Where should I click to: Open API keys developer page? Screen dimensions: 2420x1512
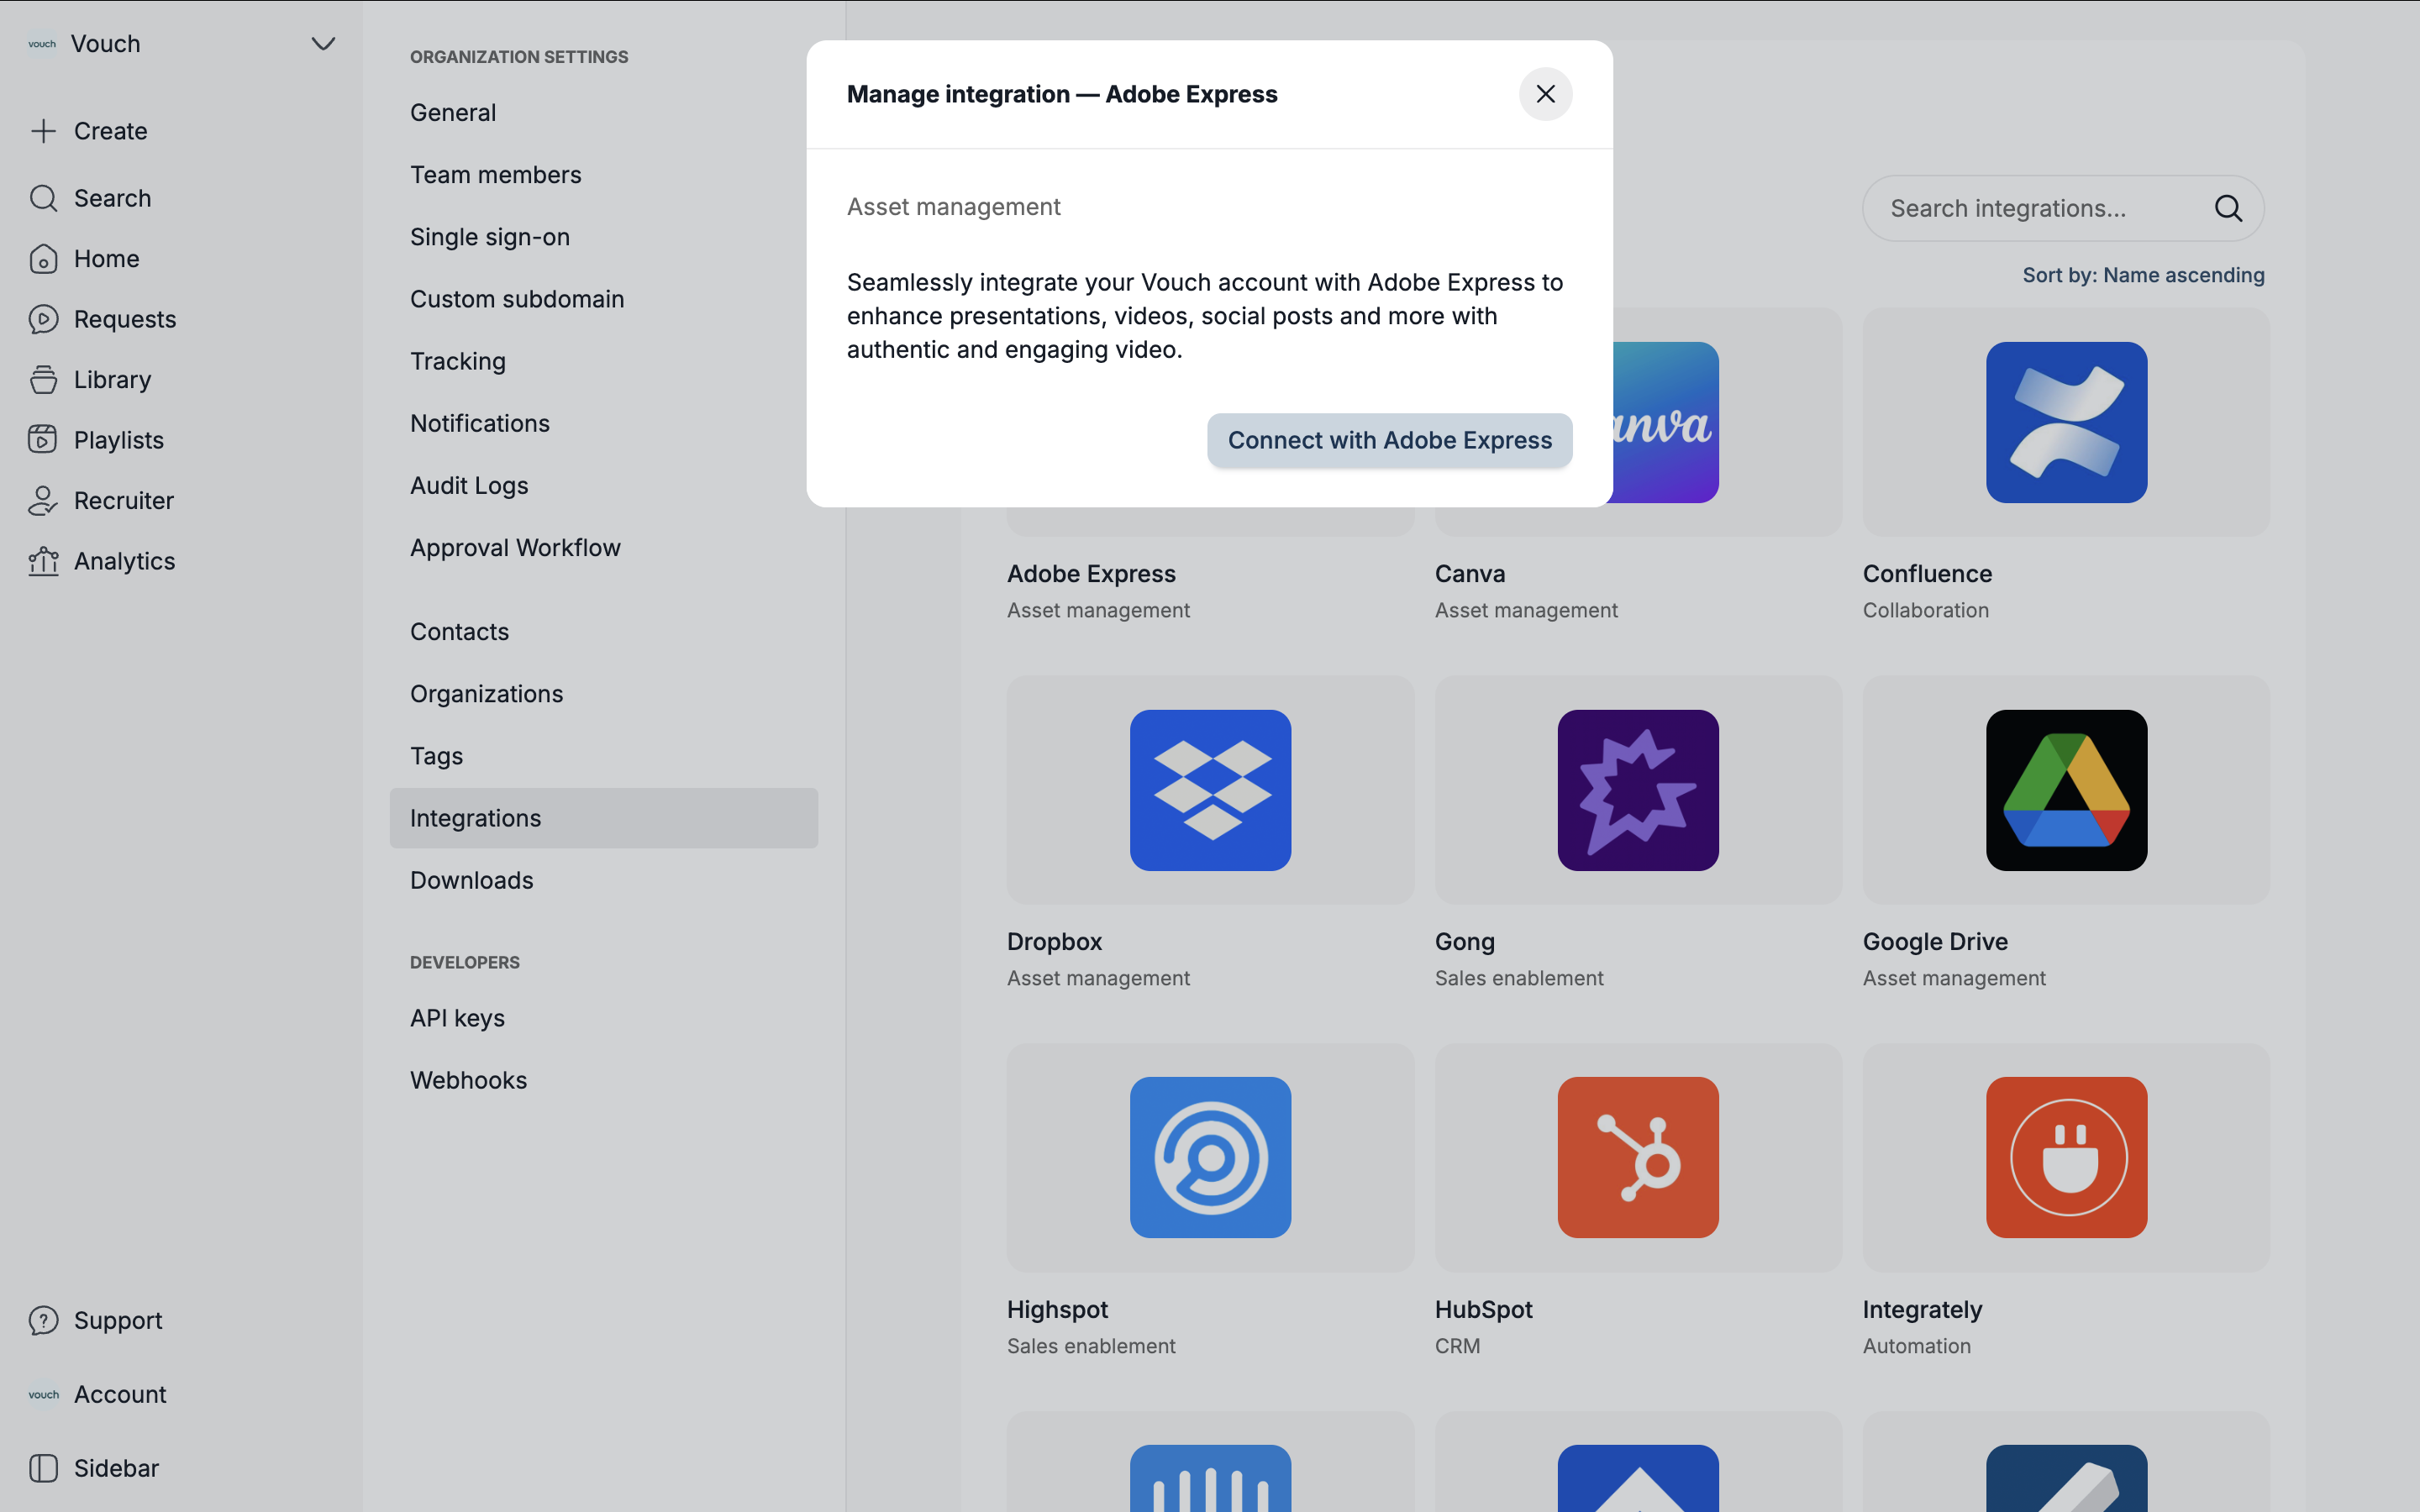(x=603, y=1018)
